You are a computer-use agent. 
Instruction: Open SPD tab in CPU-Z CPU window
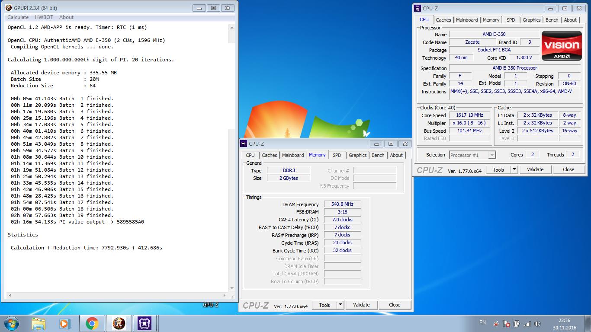pos(511,20)
